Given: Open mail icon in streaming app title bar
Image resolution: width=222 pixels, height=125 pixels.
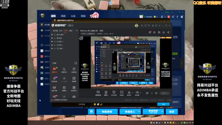Looking at the screenshot, I should pos(145,26).
